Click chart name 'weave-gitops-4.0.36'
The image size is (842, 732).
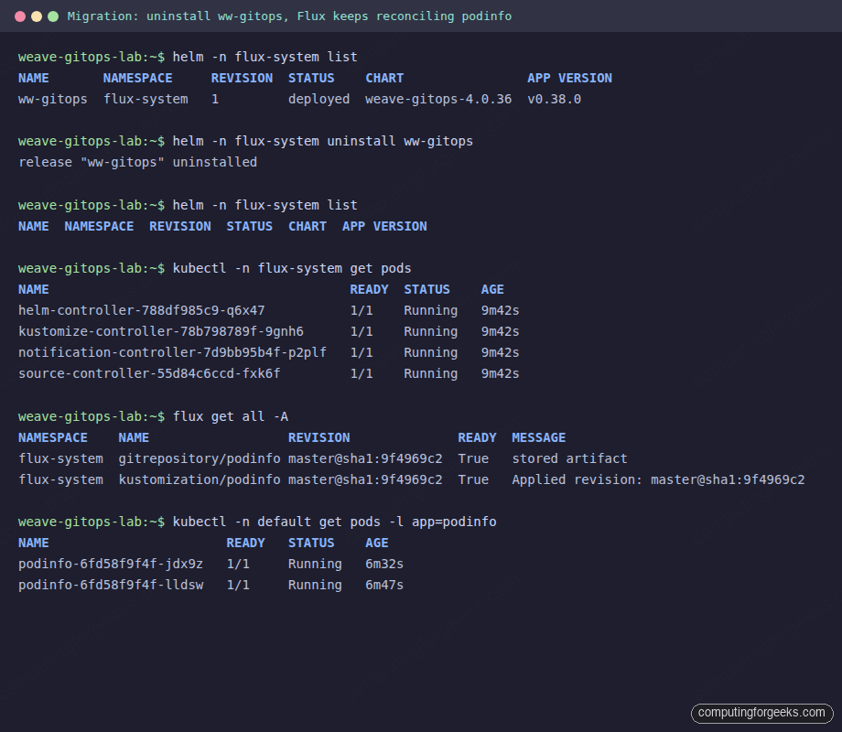pyautogui.click(x=438, y=100)
